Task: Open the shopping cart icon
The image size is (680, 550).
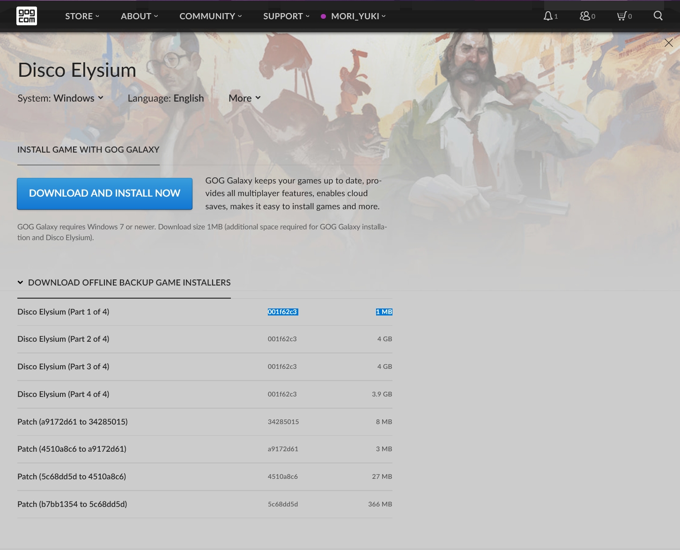Action: click(621, 16)
